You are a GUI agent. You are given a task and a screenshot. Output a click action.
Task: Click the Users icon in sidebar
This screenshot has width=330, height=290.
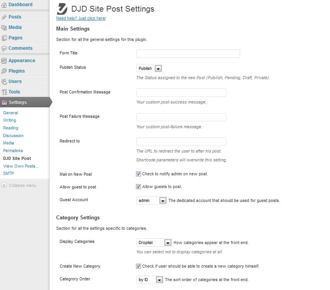tap(4, 81)
